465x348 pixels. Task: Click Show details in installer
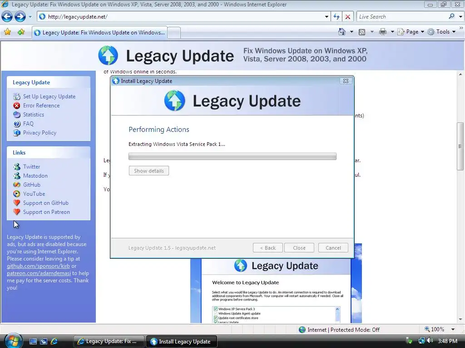149,171
